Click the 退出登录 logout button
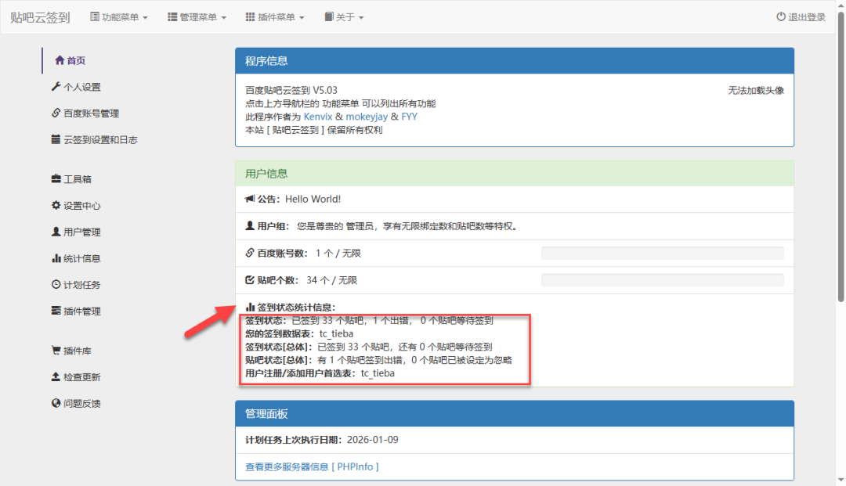 801,17
